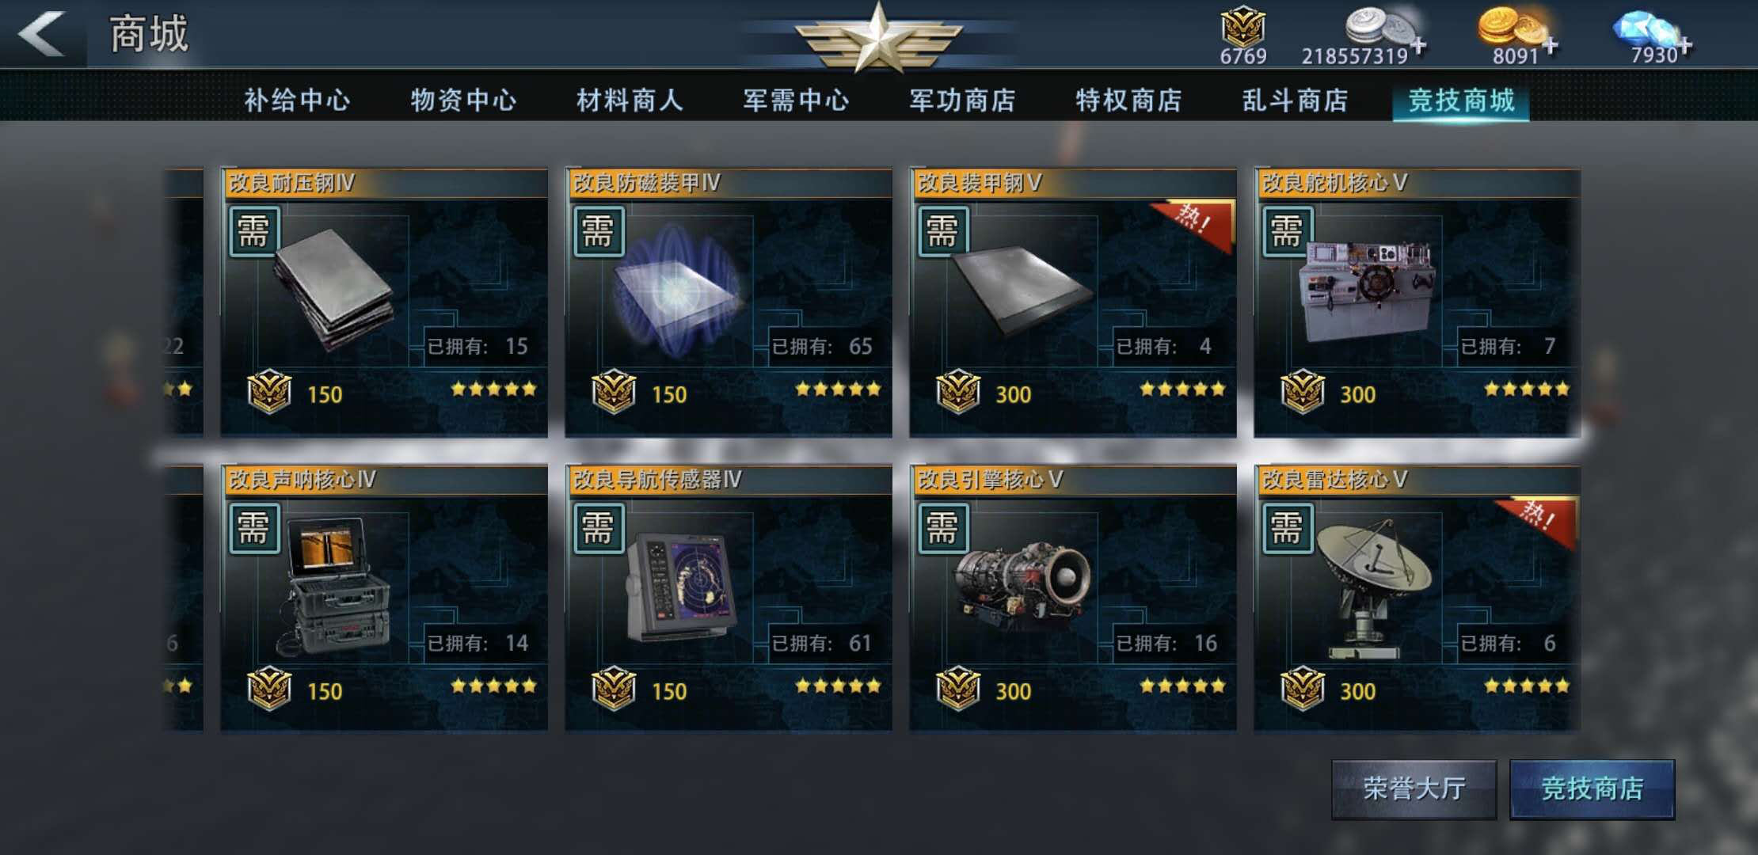This screenshot has width=1758, height=855.
Task: Switch to 军功商店 tab
Action: pos(962,101)
